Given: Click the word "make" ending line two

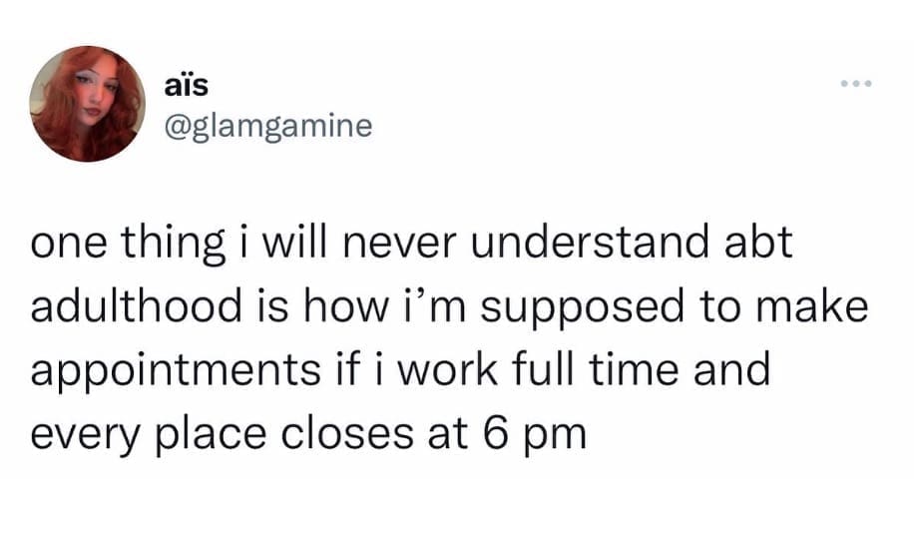Looking at the screenshot, I should pos(810,307).
